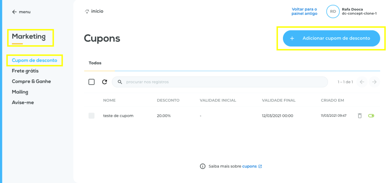
Task: Select the Todos tab
Action: pyautogui.click(x=95, y=63)
